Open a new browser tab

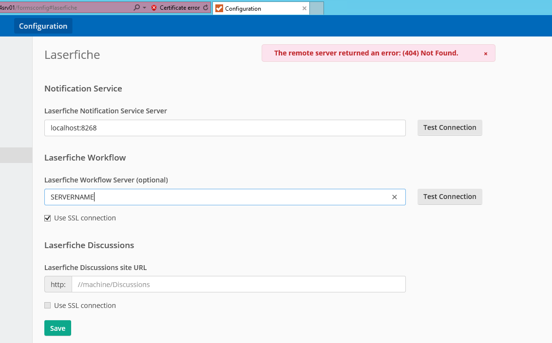(317, 8)
